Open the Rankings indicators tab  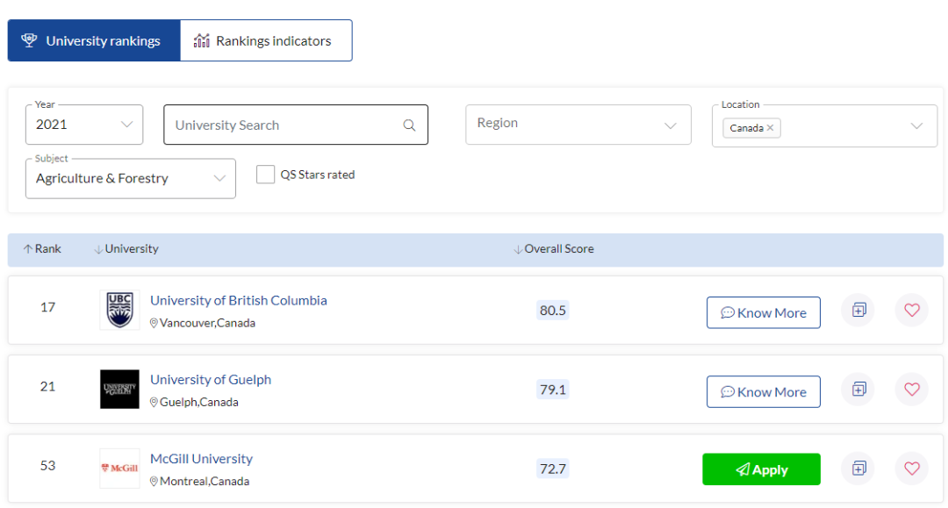266,41
